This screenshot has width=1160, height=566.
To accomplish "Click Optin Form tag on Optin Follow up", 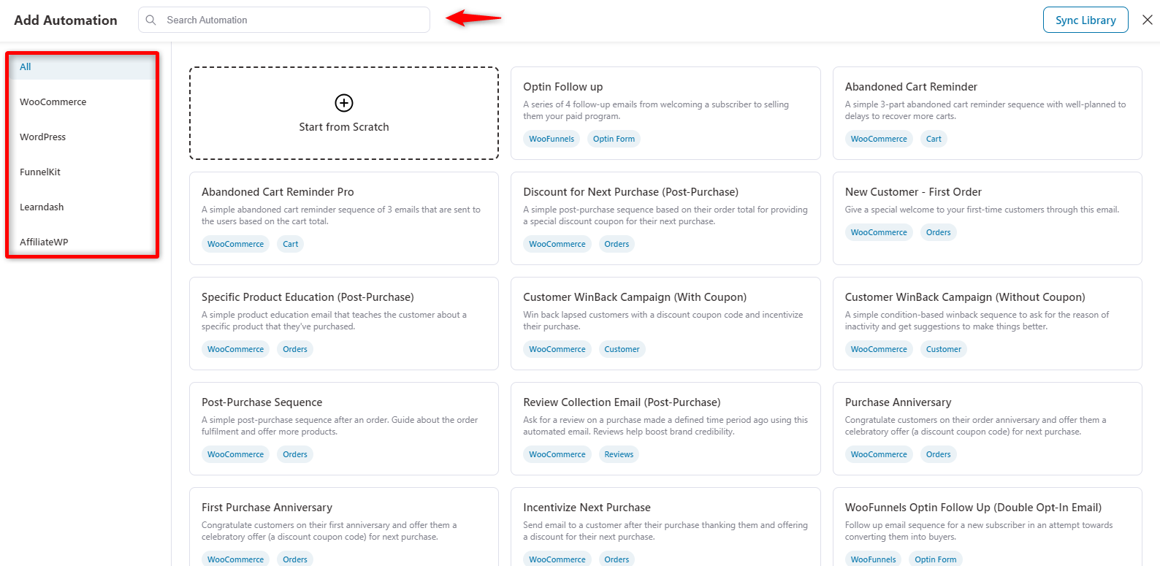I will tap(614, 139).
